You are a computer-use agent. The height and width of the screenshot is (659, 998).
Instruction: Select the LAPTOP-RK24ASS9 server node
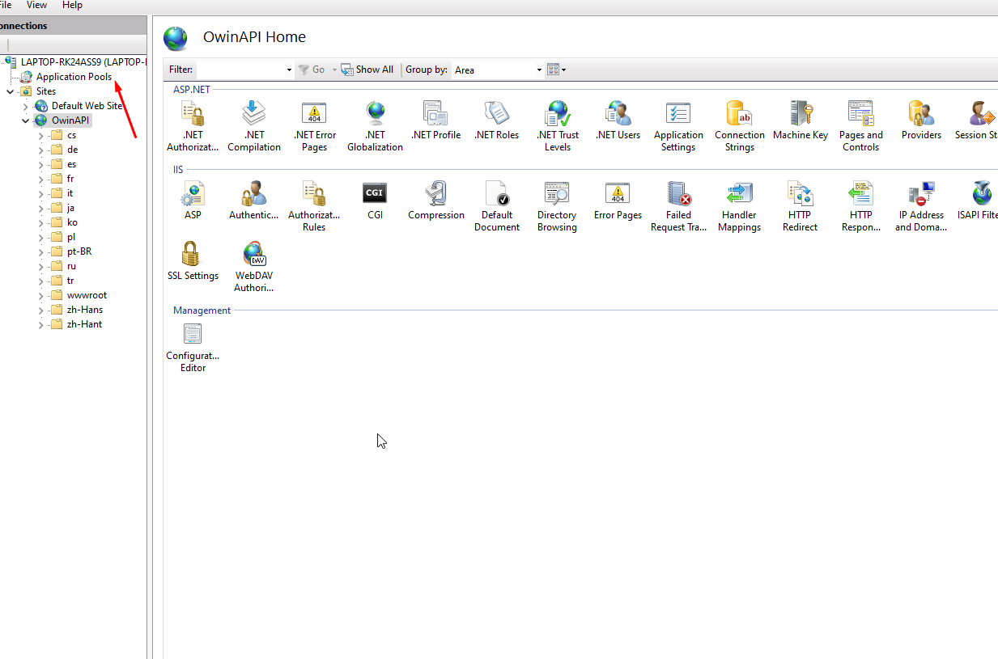tap(83, 61)
